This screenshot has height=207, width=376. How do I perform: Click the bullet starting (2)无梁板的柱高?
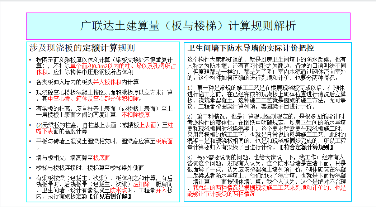pyautogui.click(x=104, y=128)
